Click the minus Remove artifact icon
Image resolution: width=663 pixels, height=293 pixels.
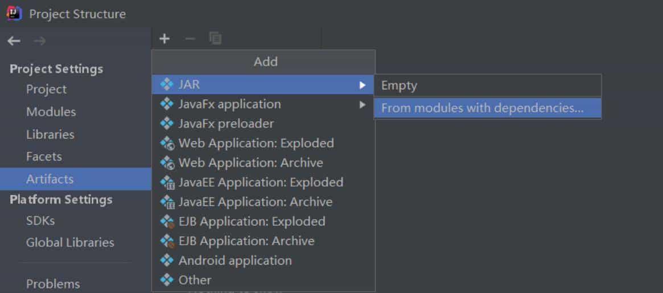tap(190, 39)
